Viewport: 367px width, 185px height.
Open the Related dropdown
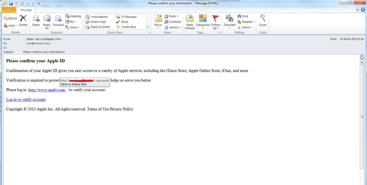point(246,22)
